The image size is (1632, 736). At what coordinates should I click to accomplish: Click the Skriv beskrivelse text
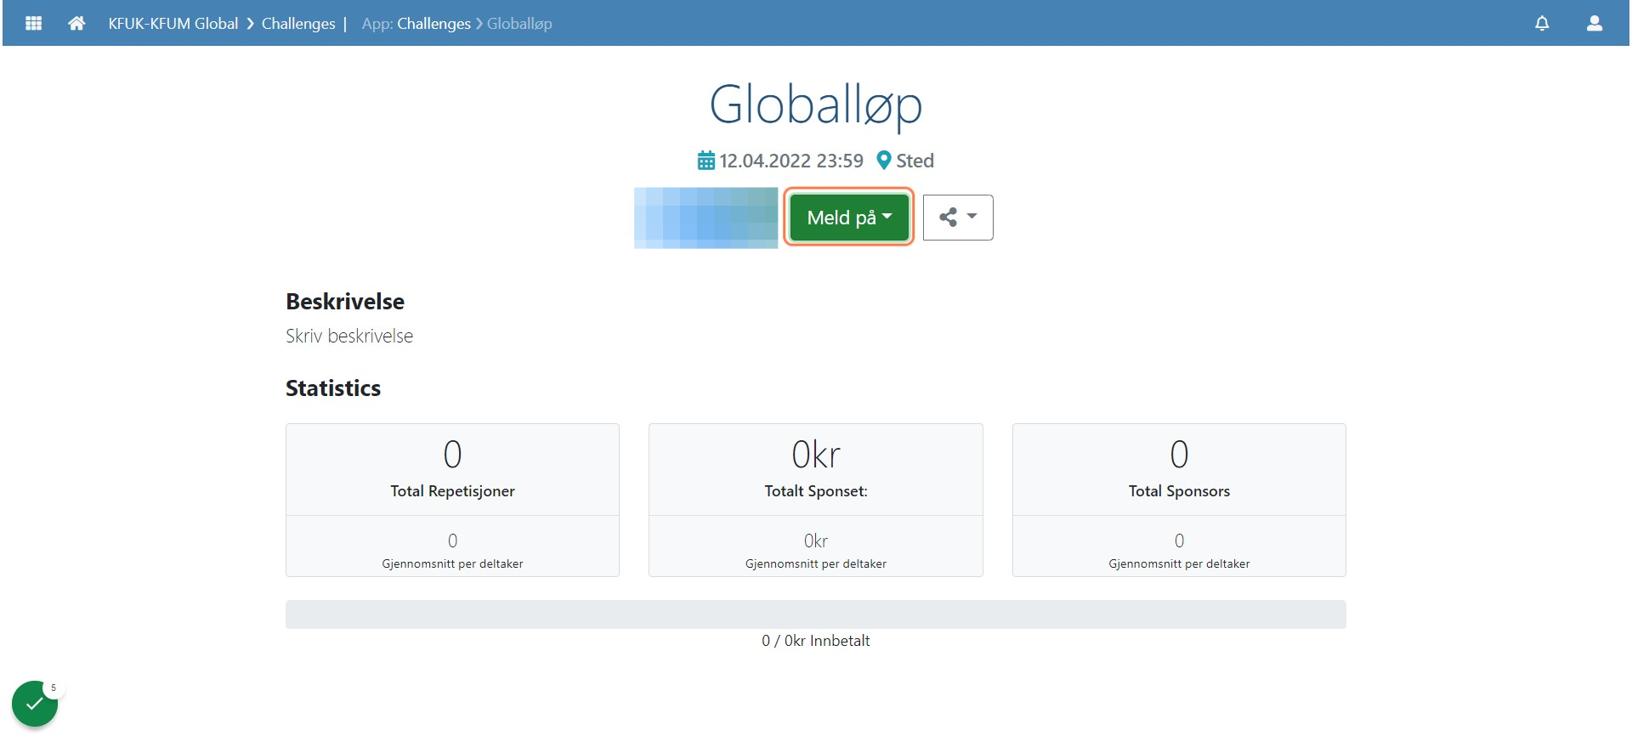[x=349, y=337]
